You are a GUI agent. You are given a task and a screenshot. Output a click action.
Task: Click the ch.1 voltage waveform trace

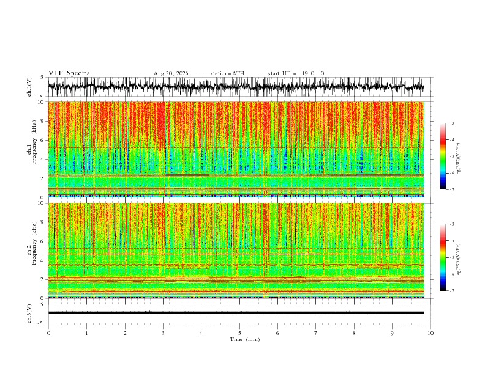pyautogui.click(x=236, y=87)
